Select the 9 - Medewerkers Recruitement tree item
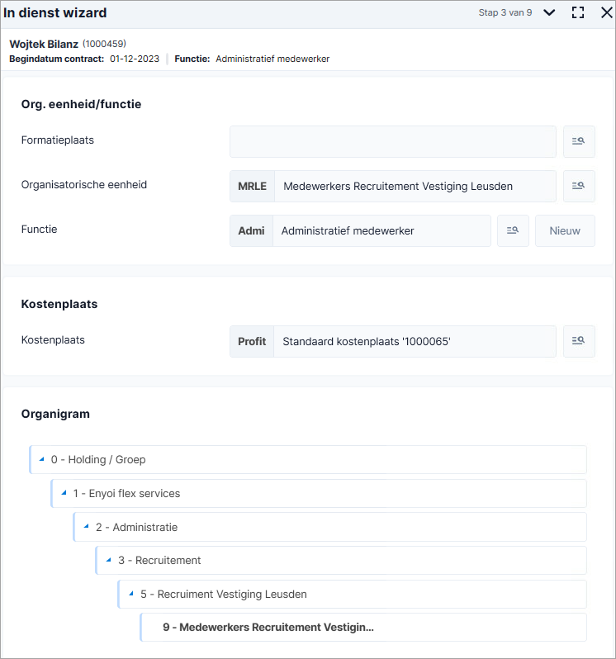This screenshot has width=616, height=659. point(363,627)
